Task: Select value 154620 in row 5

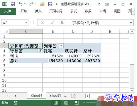Action: [x=53, y=56]
